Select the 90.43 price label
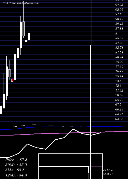Screen dimensions: 128x179 click(119, 19)
